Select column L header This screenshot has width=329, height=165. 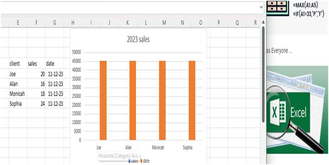click(x=146, y=23)
